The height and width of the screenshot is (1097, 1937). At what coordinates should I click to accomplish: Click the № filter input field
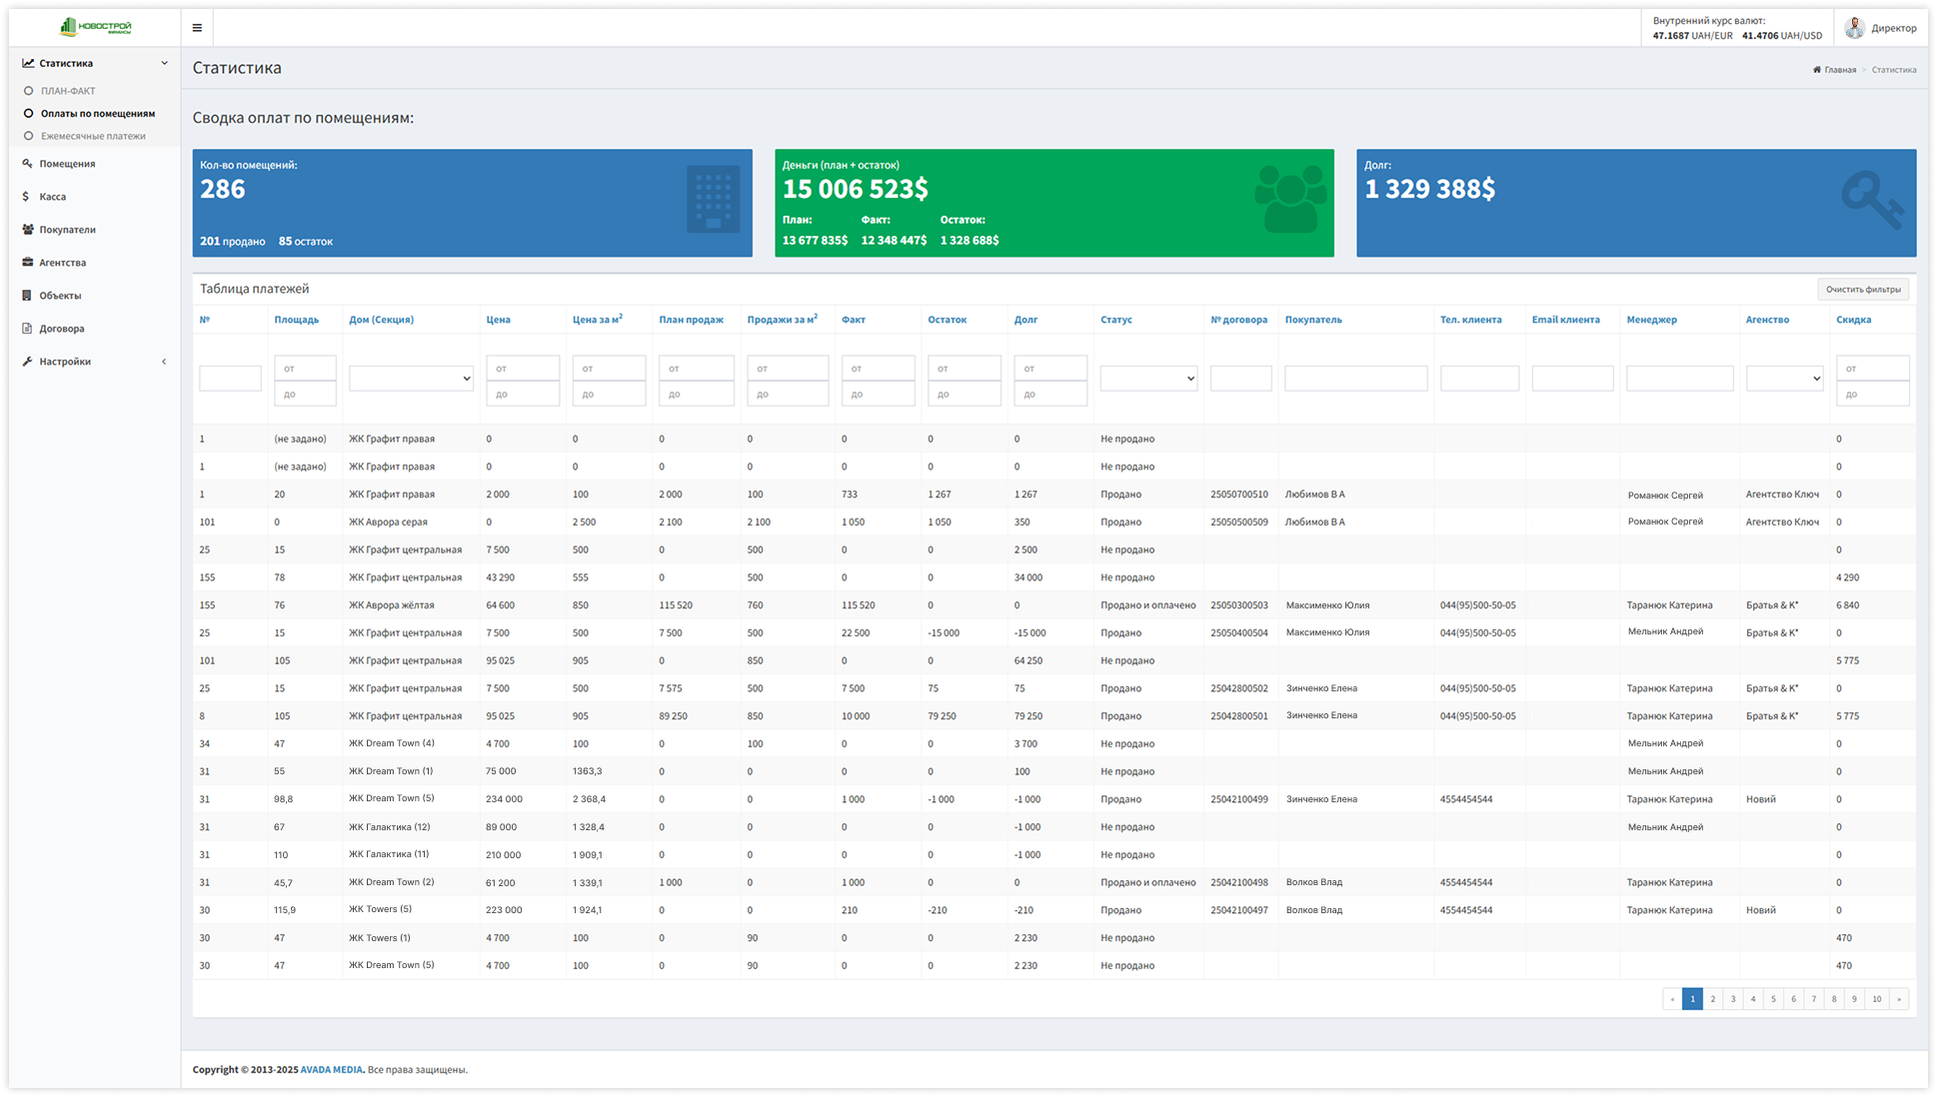[230, 378]
